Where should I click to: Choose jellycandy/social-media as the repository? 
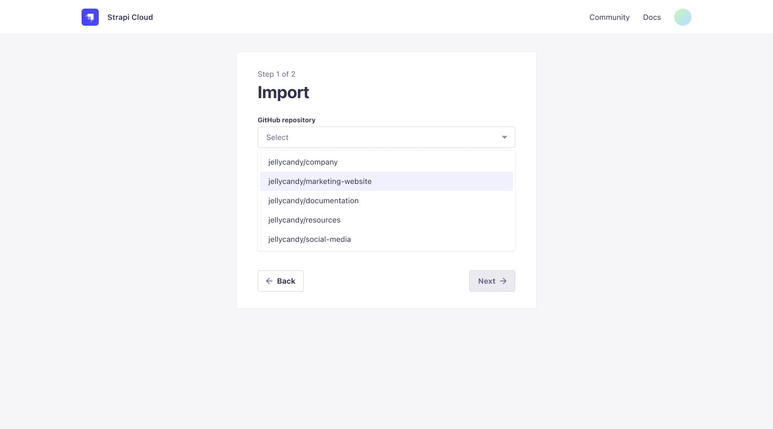tap(310, 239)
